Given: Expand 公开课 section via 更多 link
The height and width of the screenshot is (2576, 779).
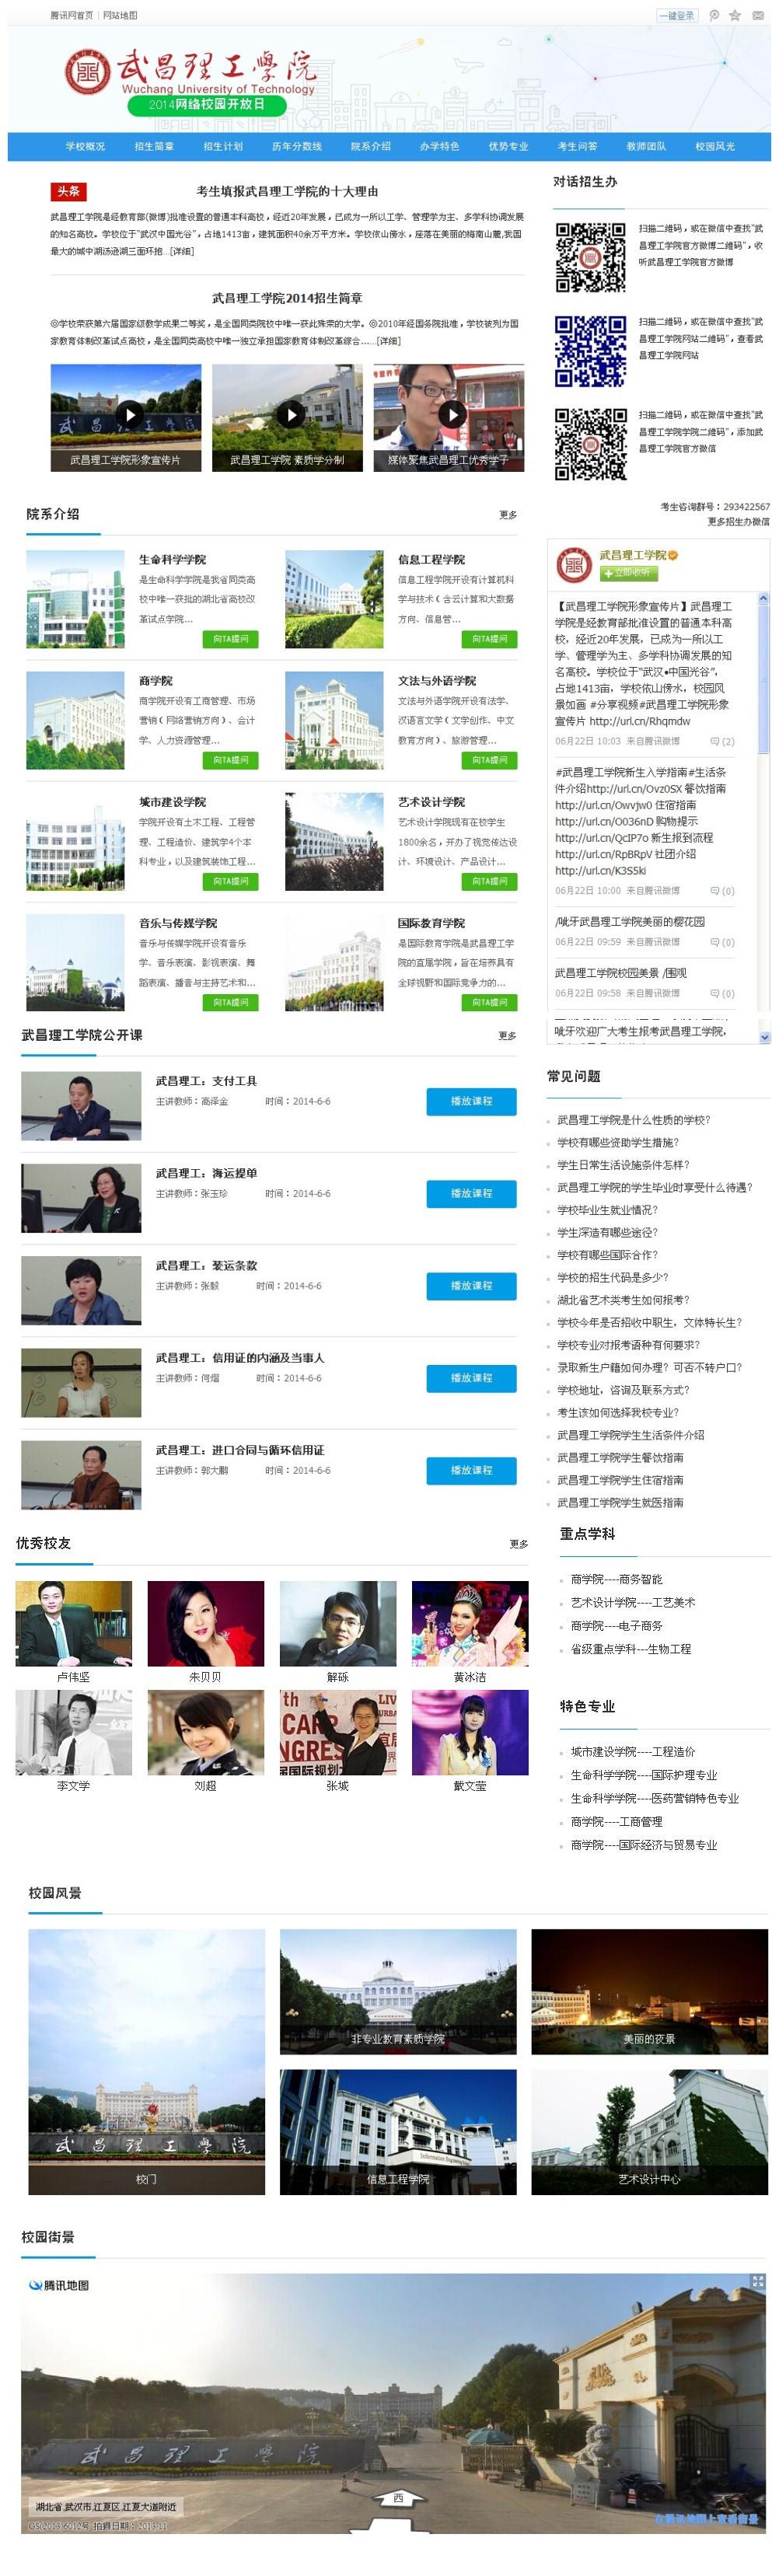Looking at the screenshot, I should tap(507, 1035).
